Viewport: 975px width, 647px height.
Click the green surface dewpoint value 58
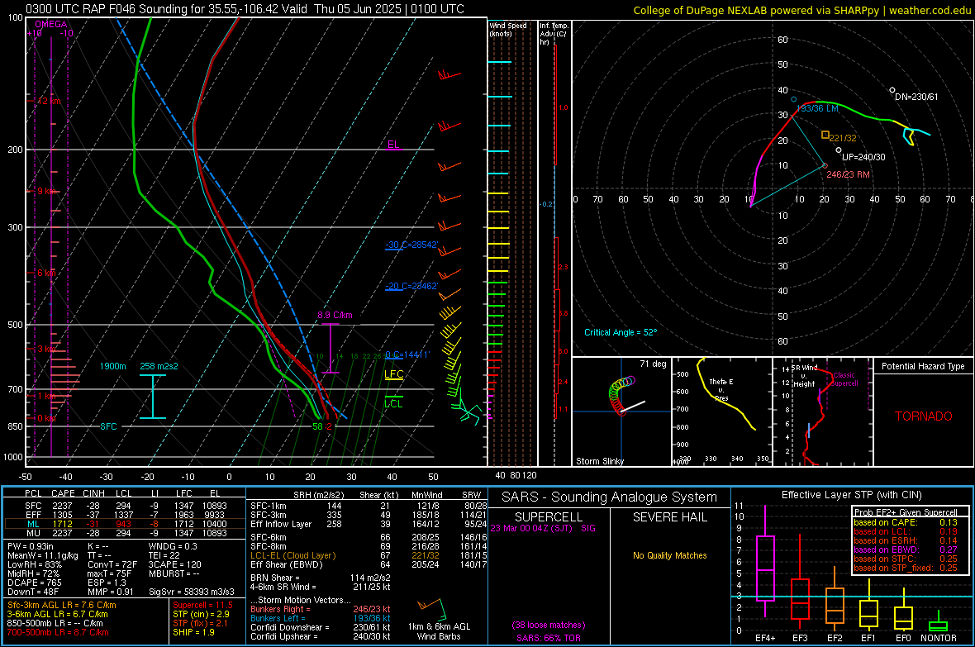[x=317, y=426]
